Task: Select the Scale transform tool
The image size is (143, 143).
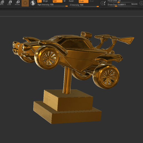Action: 9,3
